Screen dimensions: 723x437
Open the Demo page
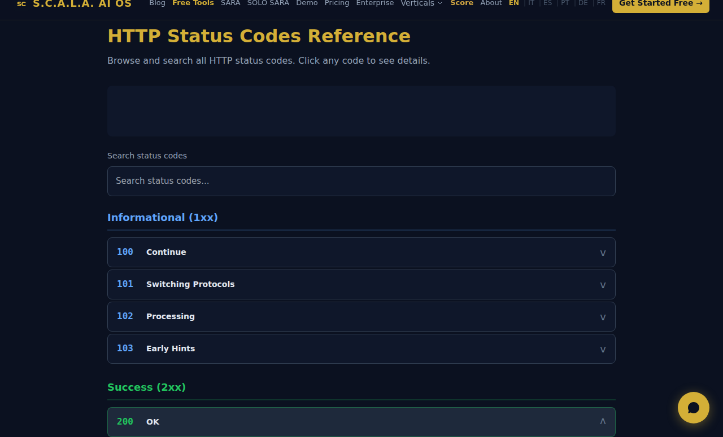(x=307, y=3)
